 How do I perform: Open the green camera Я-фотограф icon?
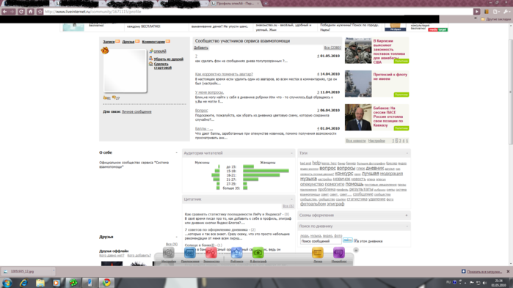pos(258,253)
